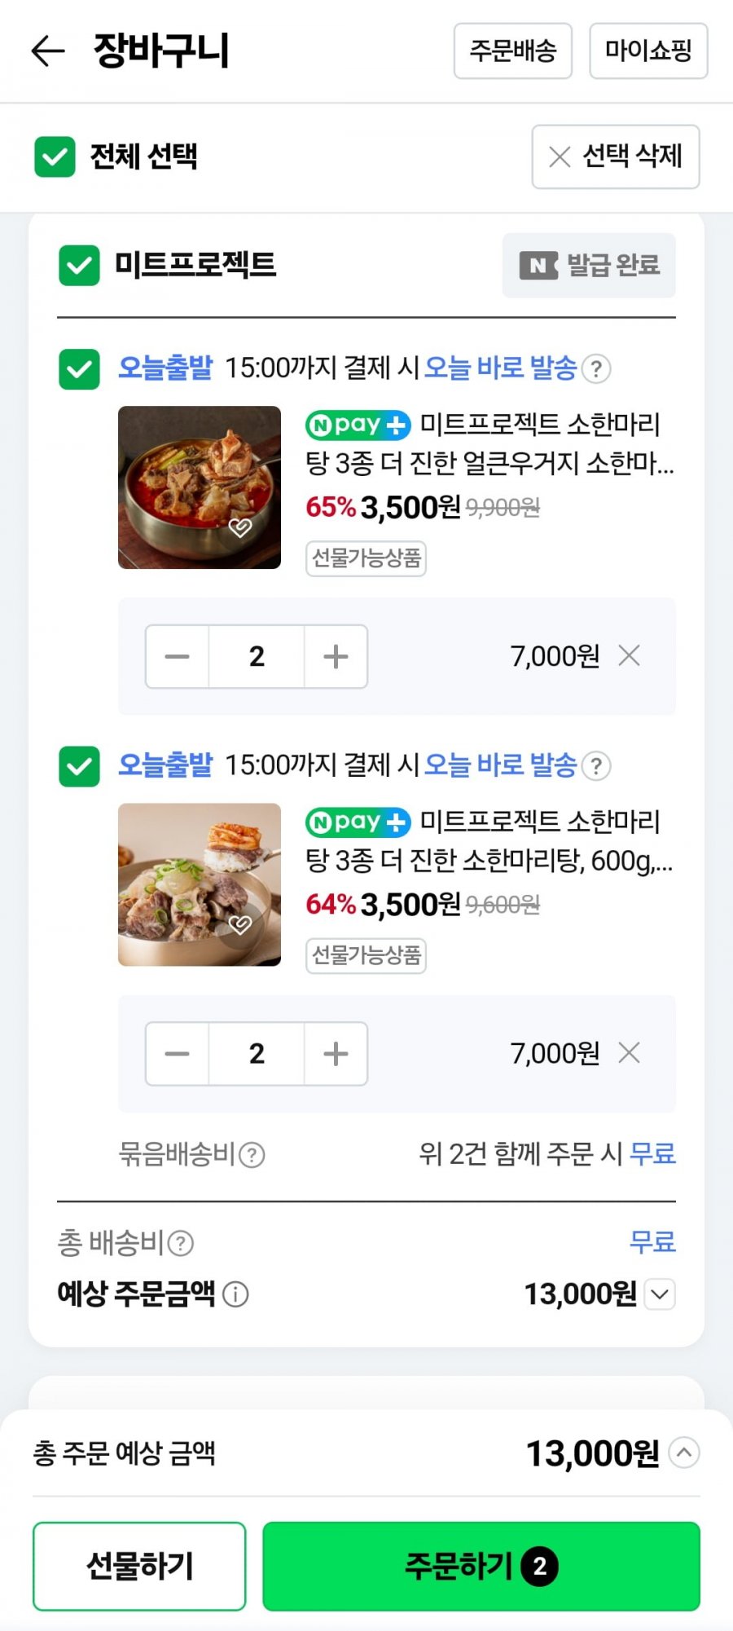The height and width of the screenshot is (1631, 733).
Task: Click the 선물하기 button
Action: click(x=139, y=1566)
